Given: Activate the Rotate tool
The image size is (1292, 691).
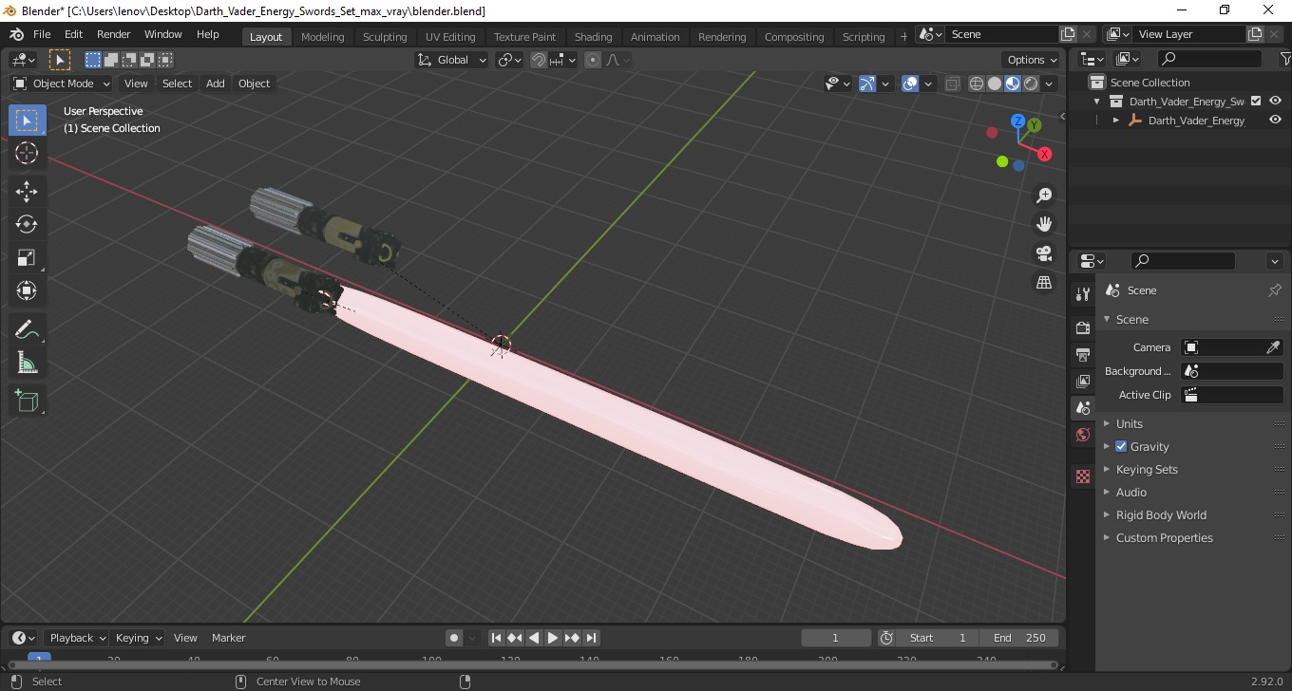Looking at the screenshot, I should tap(27, 224).
